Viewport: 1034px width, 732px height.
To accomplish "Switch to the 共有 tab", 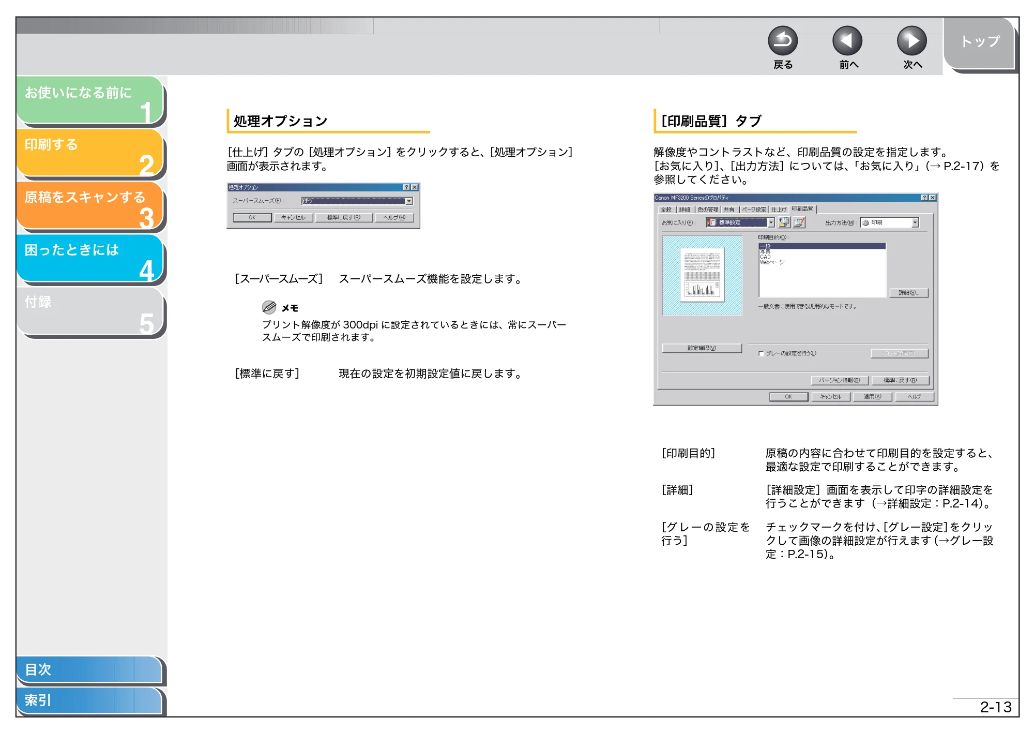I will click(x=729, y=210).
